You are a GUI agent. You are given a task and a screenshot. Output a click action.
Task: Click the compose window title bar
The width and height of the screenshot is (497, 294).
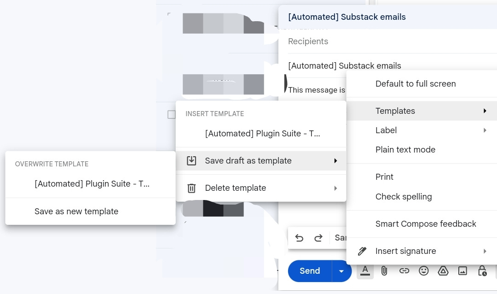[387, 17]
